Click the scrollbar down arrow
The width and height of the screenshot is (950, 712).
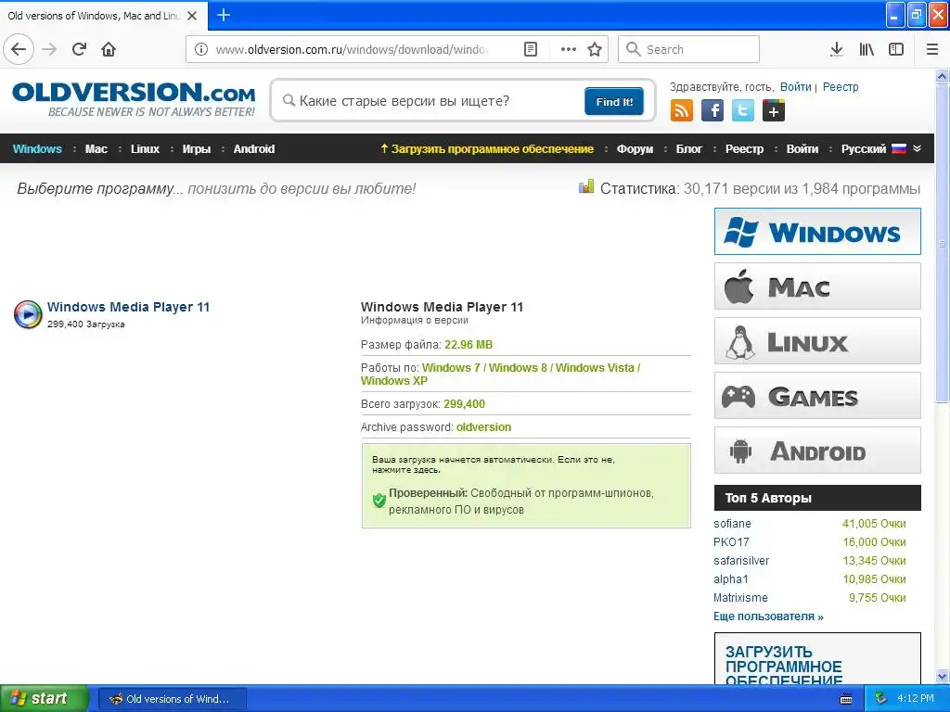(x=942, y=676)
